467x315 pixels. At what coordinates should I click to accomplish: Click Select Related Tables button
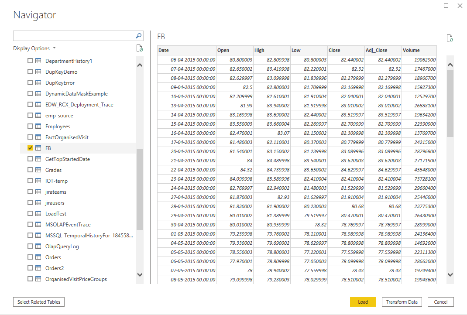(39, 302)
